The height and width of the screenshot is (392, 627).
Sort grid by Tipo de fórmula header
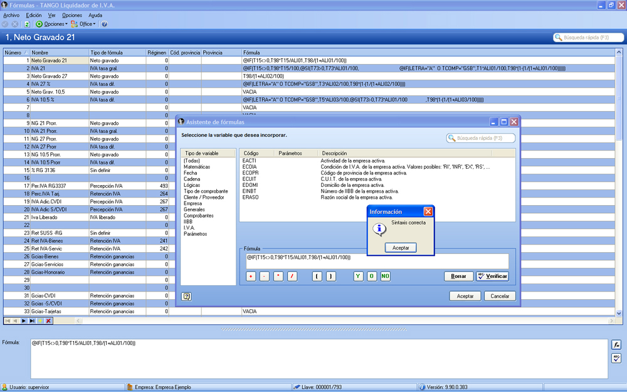pos(117,53)
